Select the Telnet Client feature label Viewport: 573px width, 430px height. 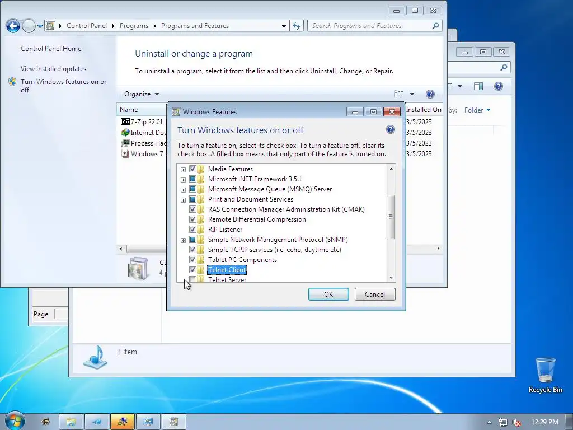pos(227,270)
